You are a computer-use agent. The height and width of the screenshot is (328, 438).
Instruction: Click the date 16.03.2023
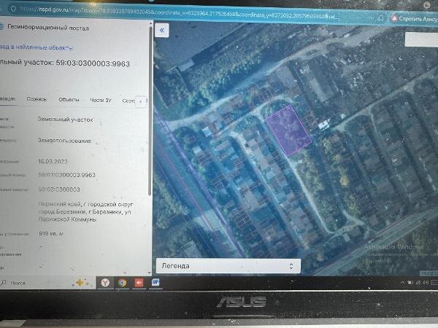[x=53, y=161]
